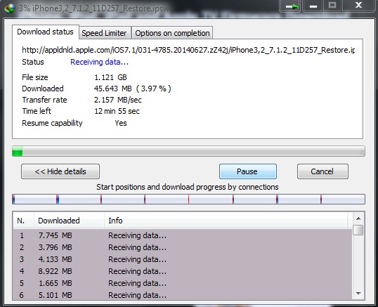The width and height of the screenshot is (378, 307).
Task: Open the Speed Limiter tab
Action: pyautogui.click(x=105, y=33)
